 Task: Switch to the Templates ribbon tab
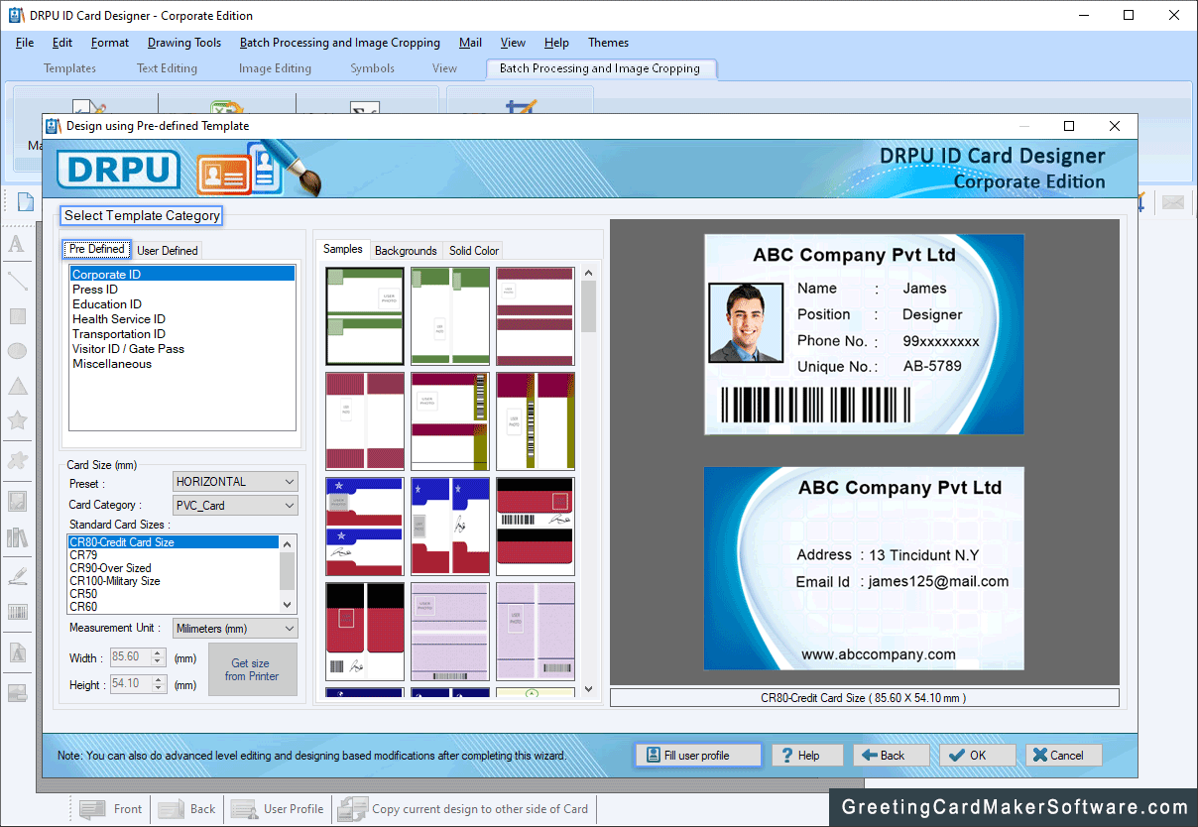coord(69,68)
